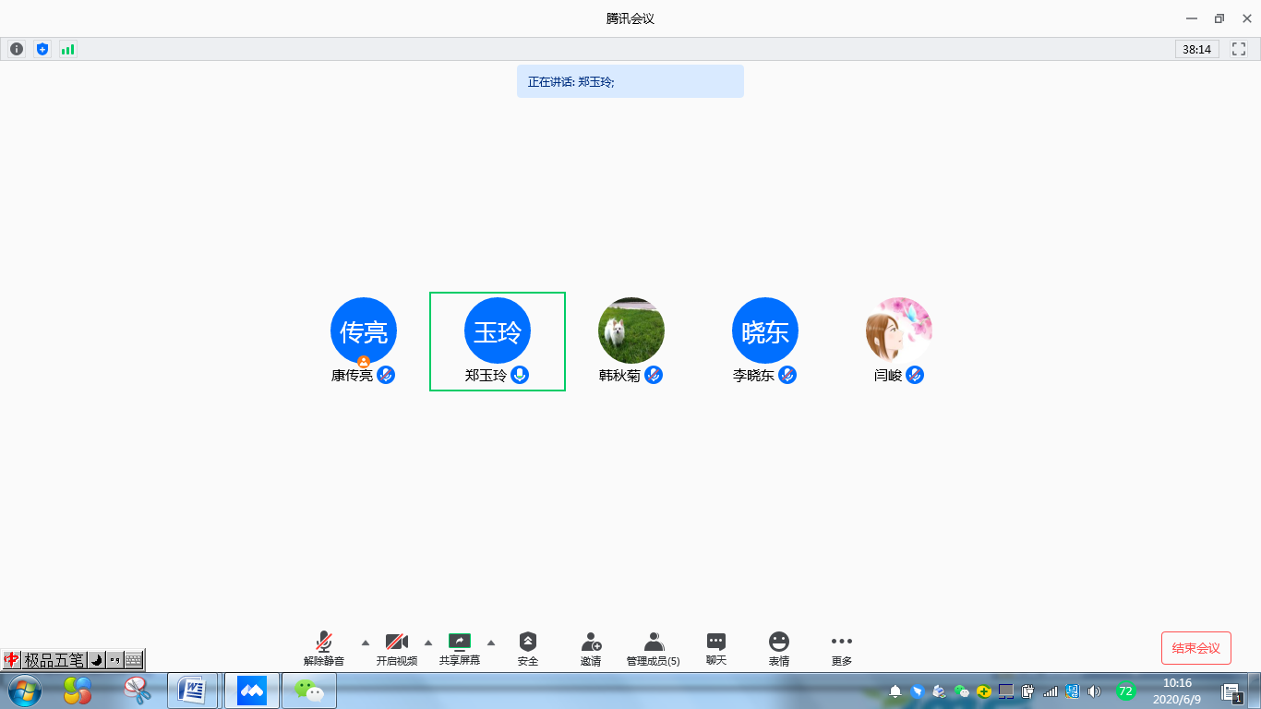Check the green network signal bars icon
Image resolution: width=1261 pixels, height=709 pixels.
pos(67,49)
